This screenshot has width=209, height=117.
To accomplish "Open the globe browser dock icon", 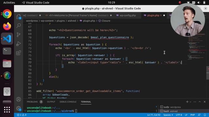I will [x=7, y=76].
